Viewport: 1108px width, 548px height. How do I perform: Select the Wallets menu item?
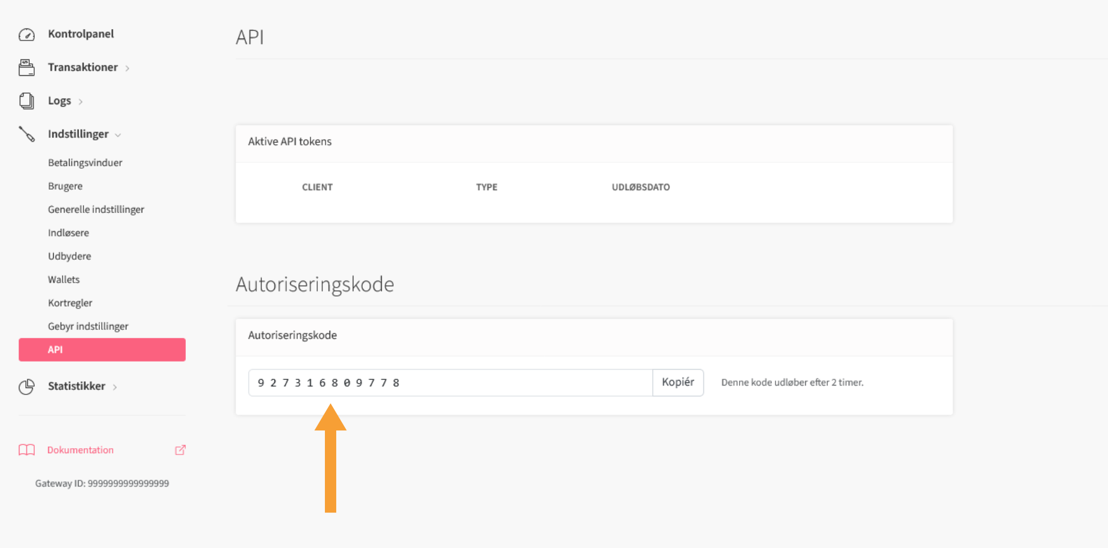pyautogui.click(x=64, y=279)
